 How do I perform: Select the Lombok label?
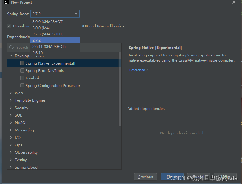(33, 78)
